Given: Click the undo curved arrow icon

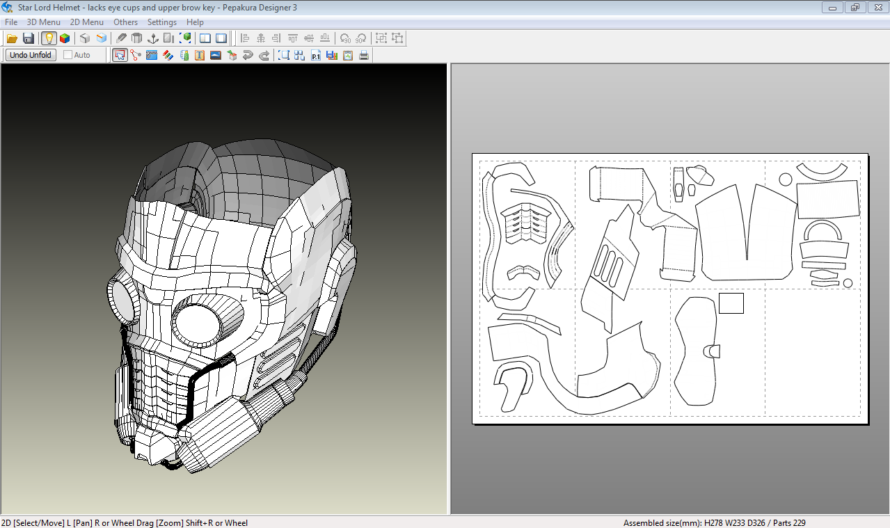Looking at the screenshot, I should tap(248, 55).
